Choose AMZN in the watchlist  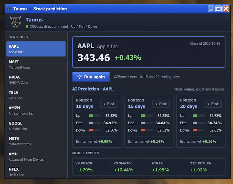(x=36, y=111)
